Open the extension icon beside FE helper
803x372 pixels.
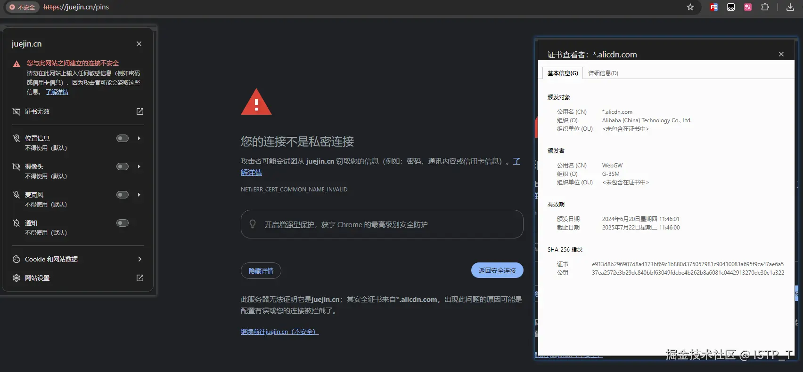click(x=731, y=7)
